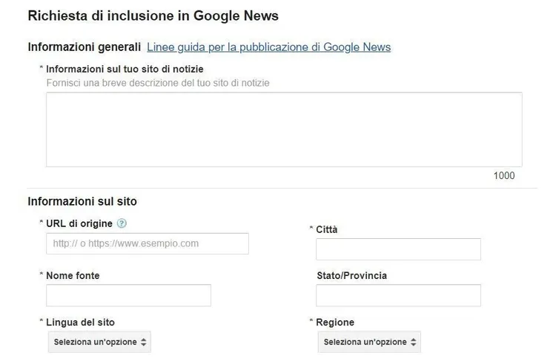
Task: Click the 'Richiesta di inclusione in Google News' title
Action: point(153,16)
